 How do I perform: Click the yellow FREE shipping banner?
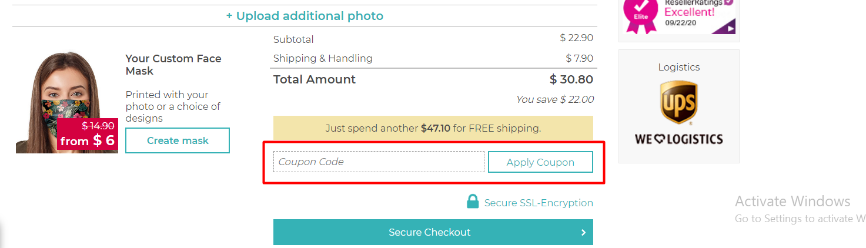pos(433,128)
